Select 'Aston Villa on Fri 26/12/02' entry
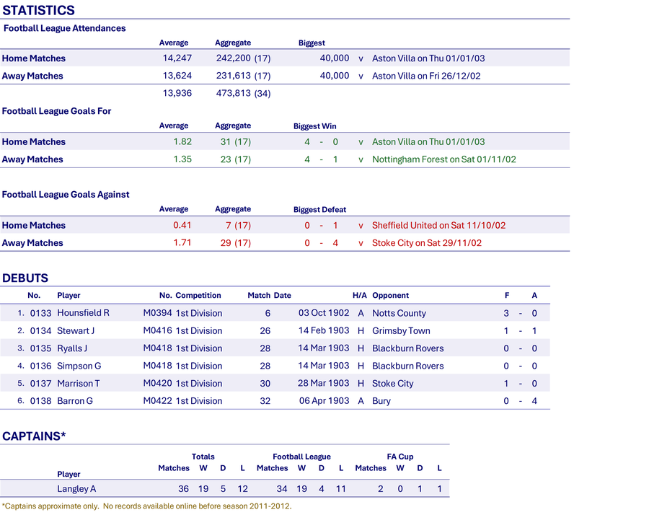This screenshot has height=515, width=649. pos(426,76)
